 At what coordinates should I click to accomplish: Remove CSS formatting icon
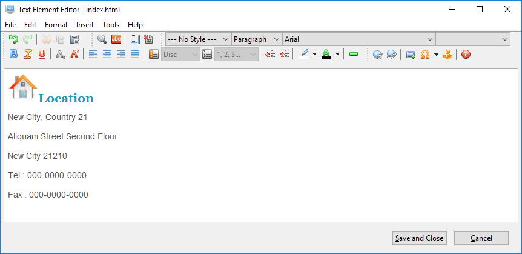148,39
